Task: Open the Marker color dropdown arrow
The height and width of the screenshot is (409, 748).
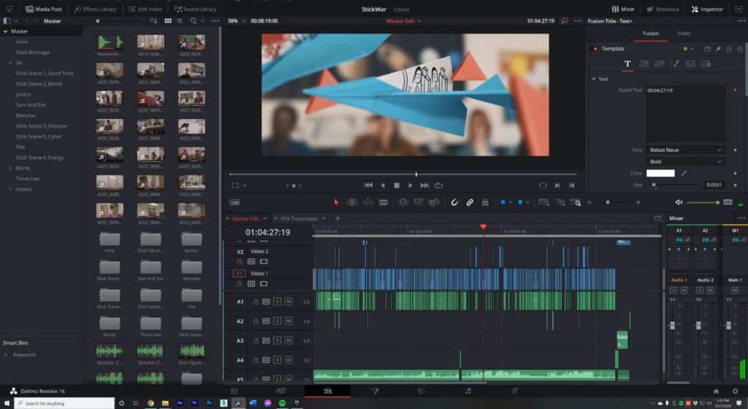Action: [x=527, y=202]
